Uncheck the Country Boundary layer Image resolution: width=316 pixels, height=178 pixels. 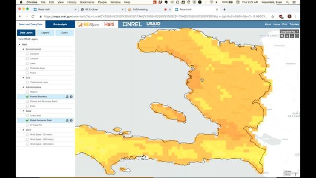point(27,97)
